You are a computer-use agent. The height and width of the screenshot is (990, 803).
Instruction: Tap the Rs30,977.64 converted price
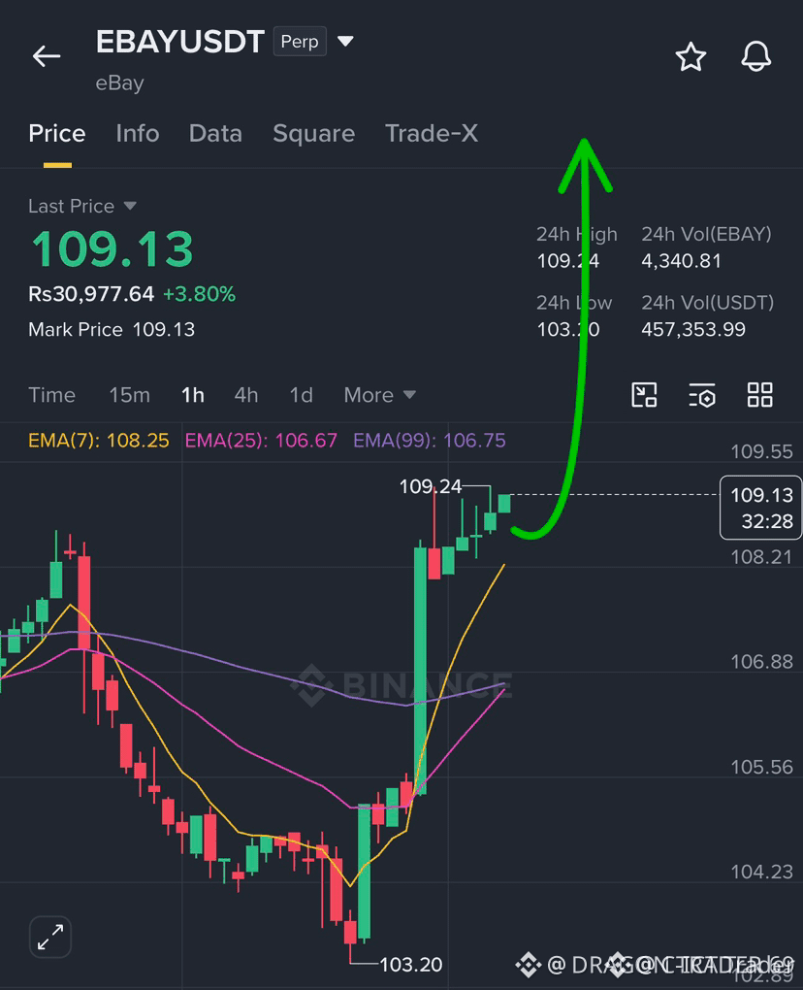[x=91, y=294]
